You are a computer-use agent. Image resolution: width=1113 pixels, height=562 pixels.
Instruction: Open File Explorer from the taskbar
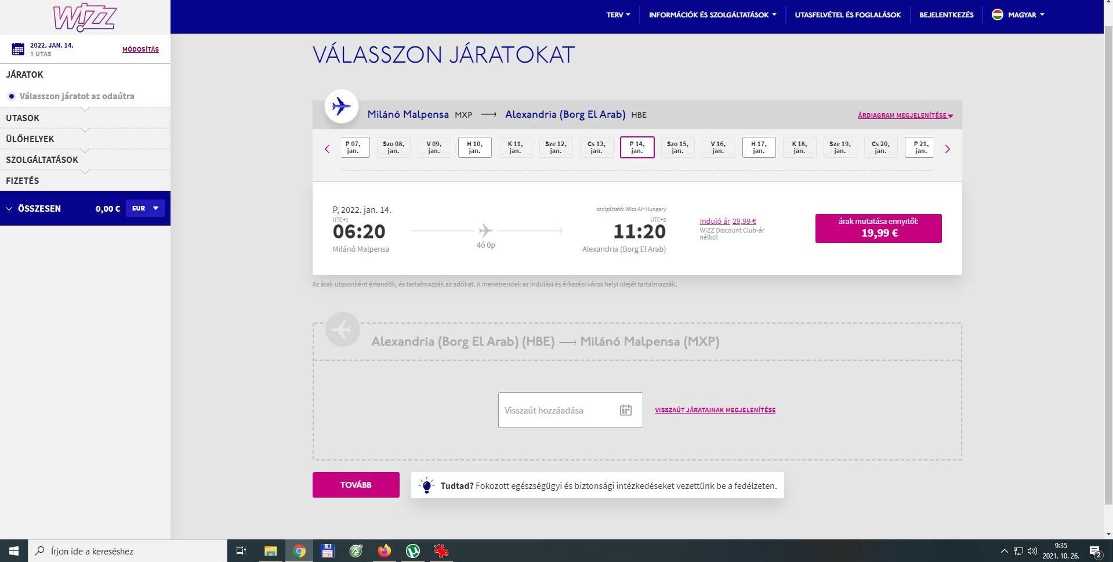pos(270,551)
